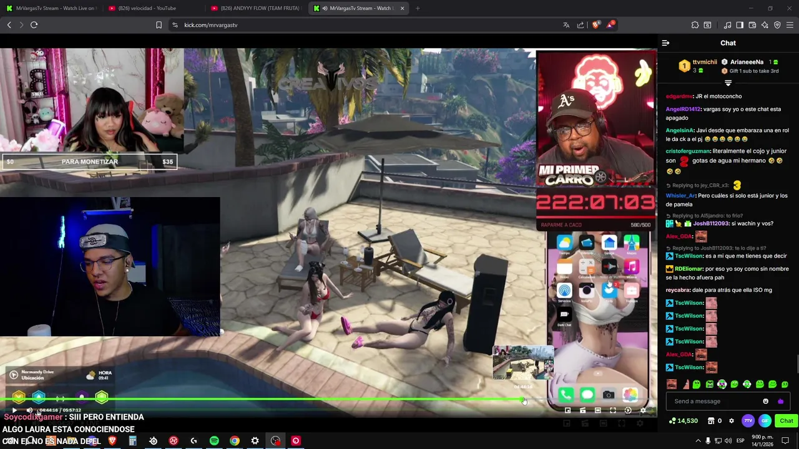799x449 pixels.
Task: Click the edgardmz username in chat
Action: (679, 96)
